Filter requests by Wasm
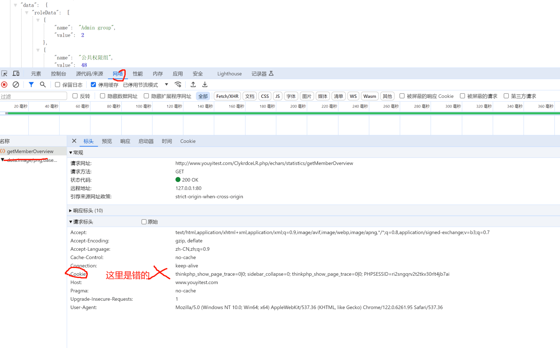Viewport: 560px width, 348px height. (370, 96)
